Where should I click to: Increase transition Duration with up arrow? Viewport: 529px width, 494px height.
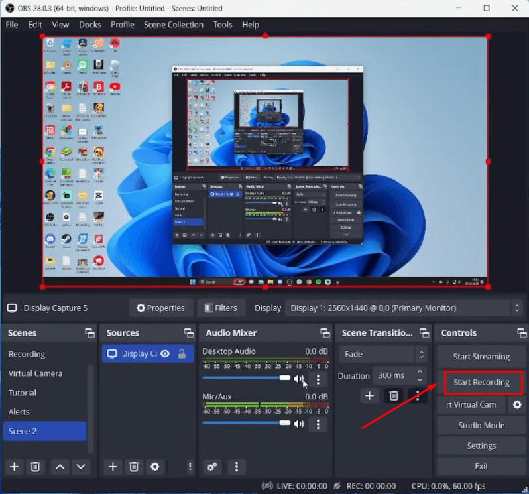click(420, 371)
